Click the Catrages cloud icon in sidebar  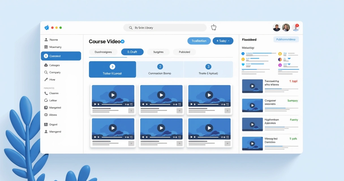pyautogui.click(x=46, y=65)
